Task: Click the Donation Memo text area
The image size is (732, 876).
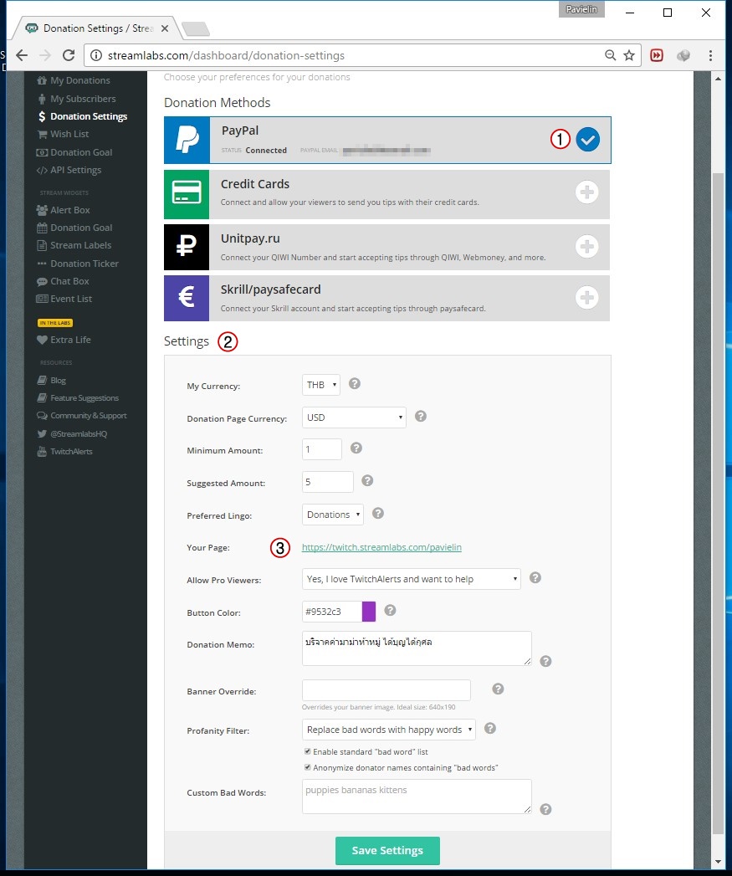Action: click(417, 648)
